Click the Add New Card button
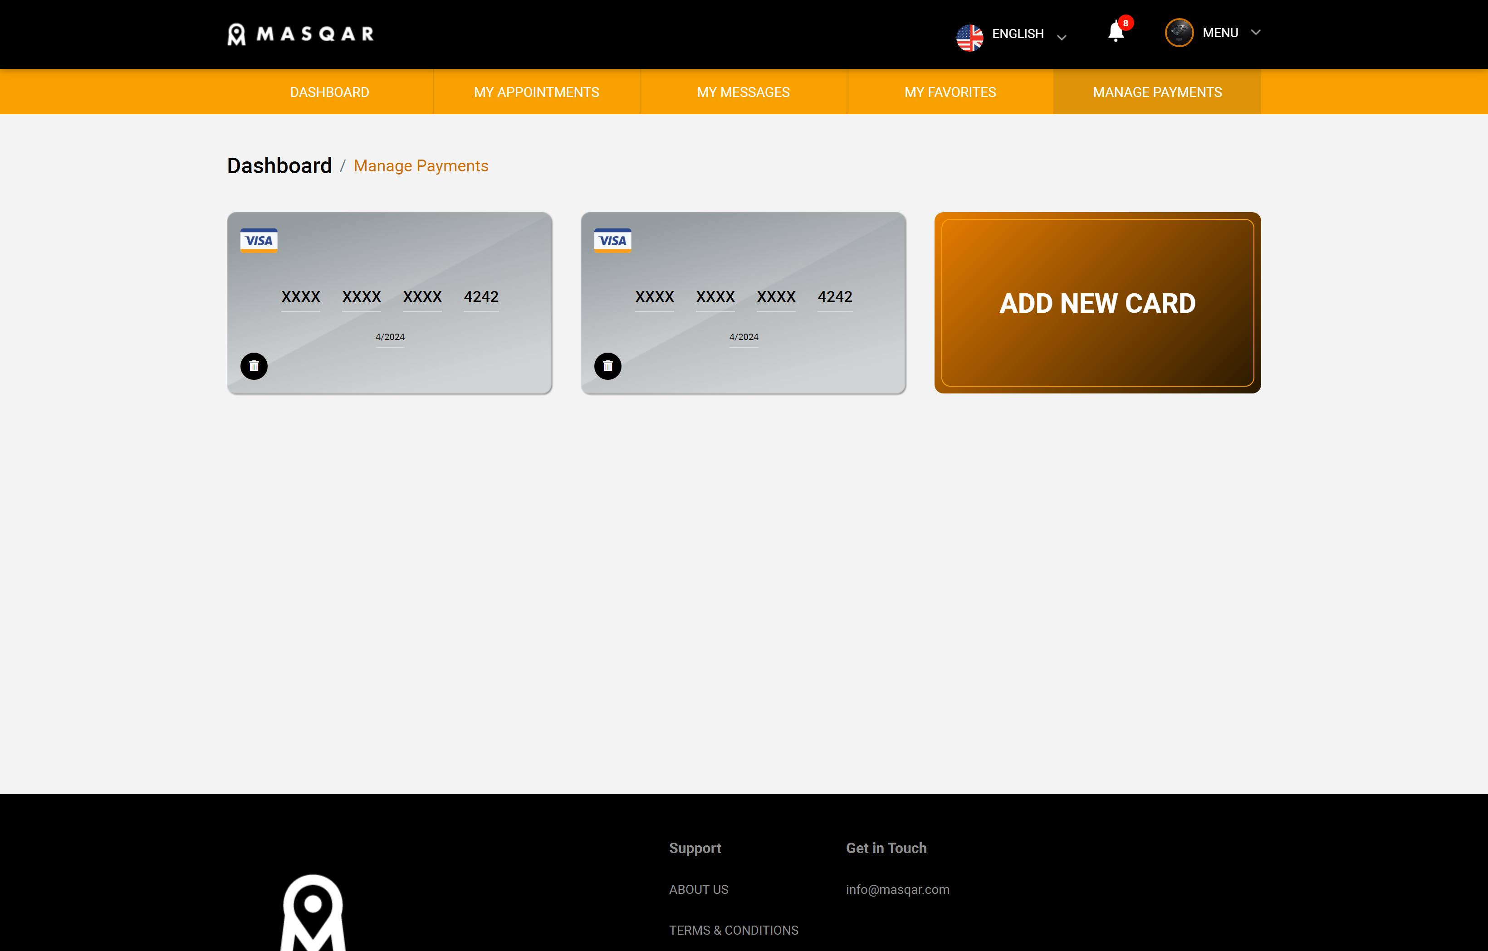This screenshot has width=1488, height=951. (1097, 303)
